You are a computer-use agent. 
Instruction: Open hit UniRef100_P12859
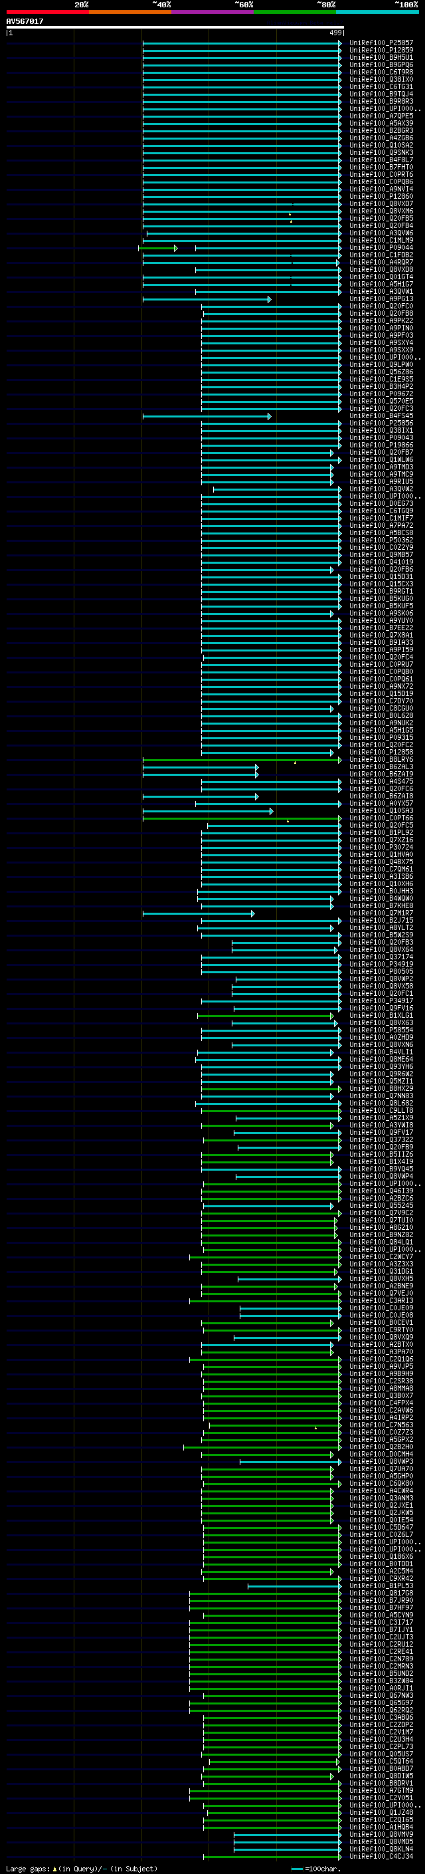coord(381,51)
